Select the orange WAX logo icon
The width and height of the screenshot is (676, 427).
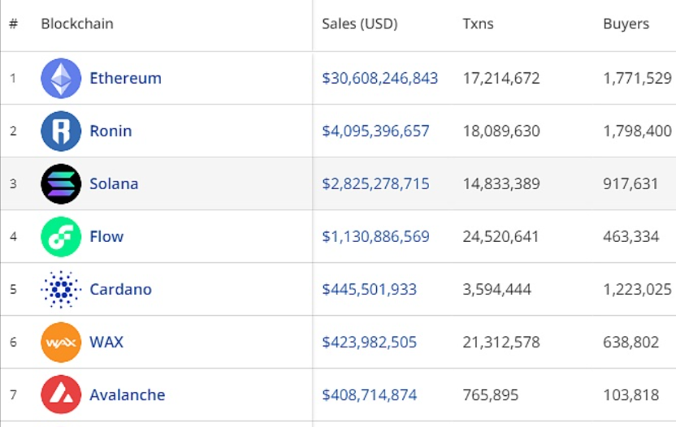pyautogui.click(x=61, y=343)
